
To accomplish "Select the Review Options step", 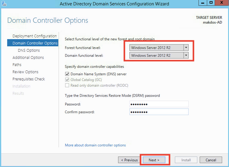I will (25, 72).
